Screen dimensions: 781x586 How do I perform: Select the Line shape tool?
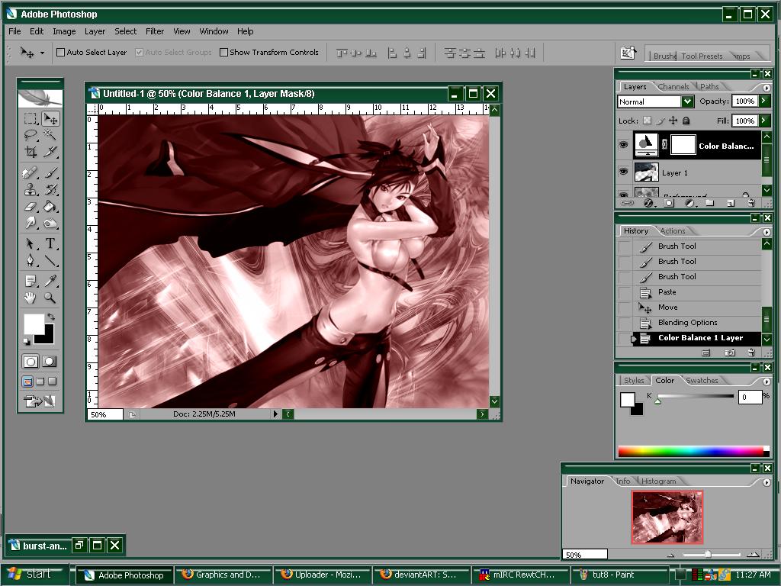pyautogui.click(x=50, y=260)
